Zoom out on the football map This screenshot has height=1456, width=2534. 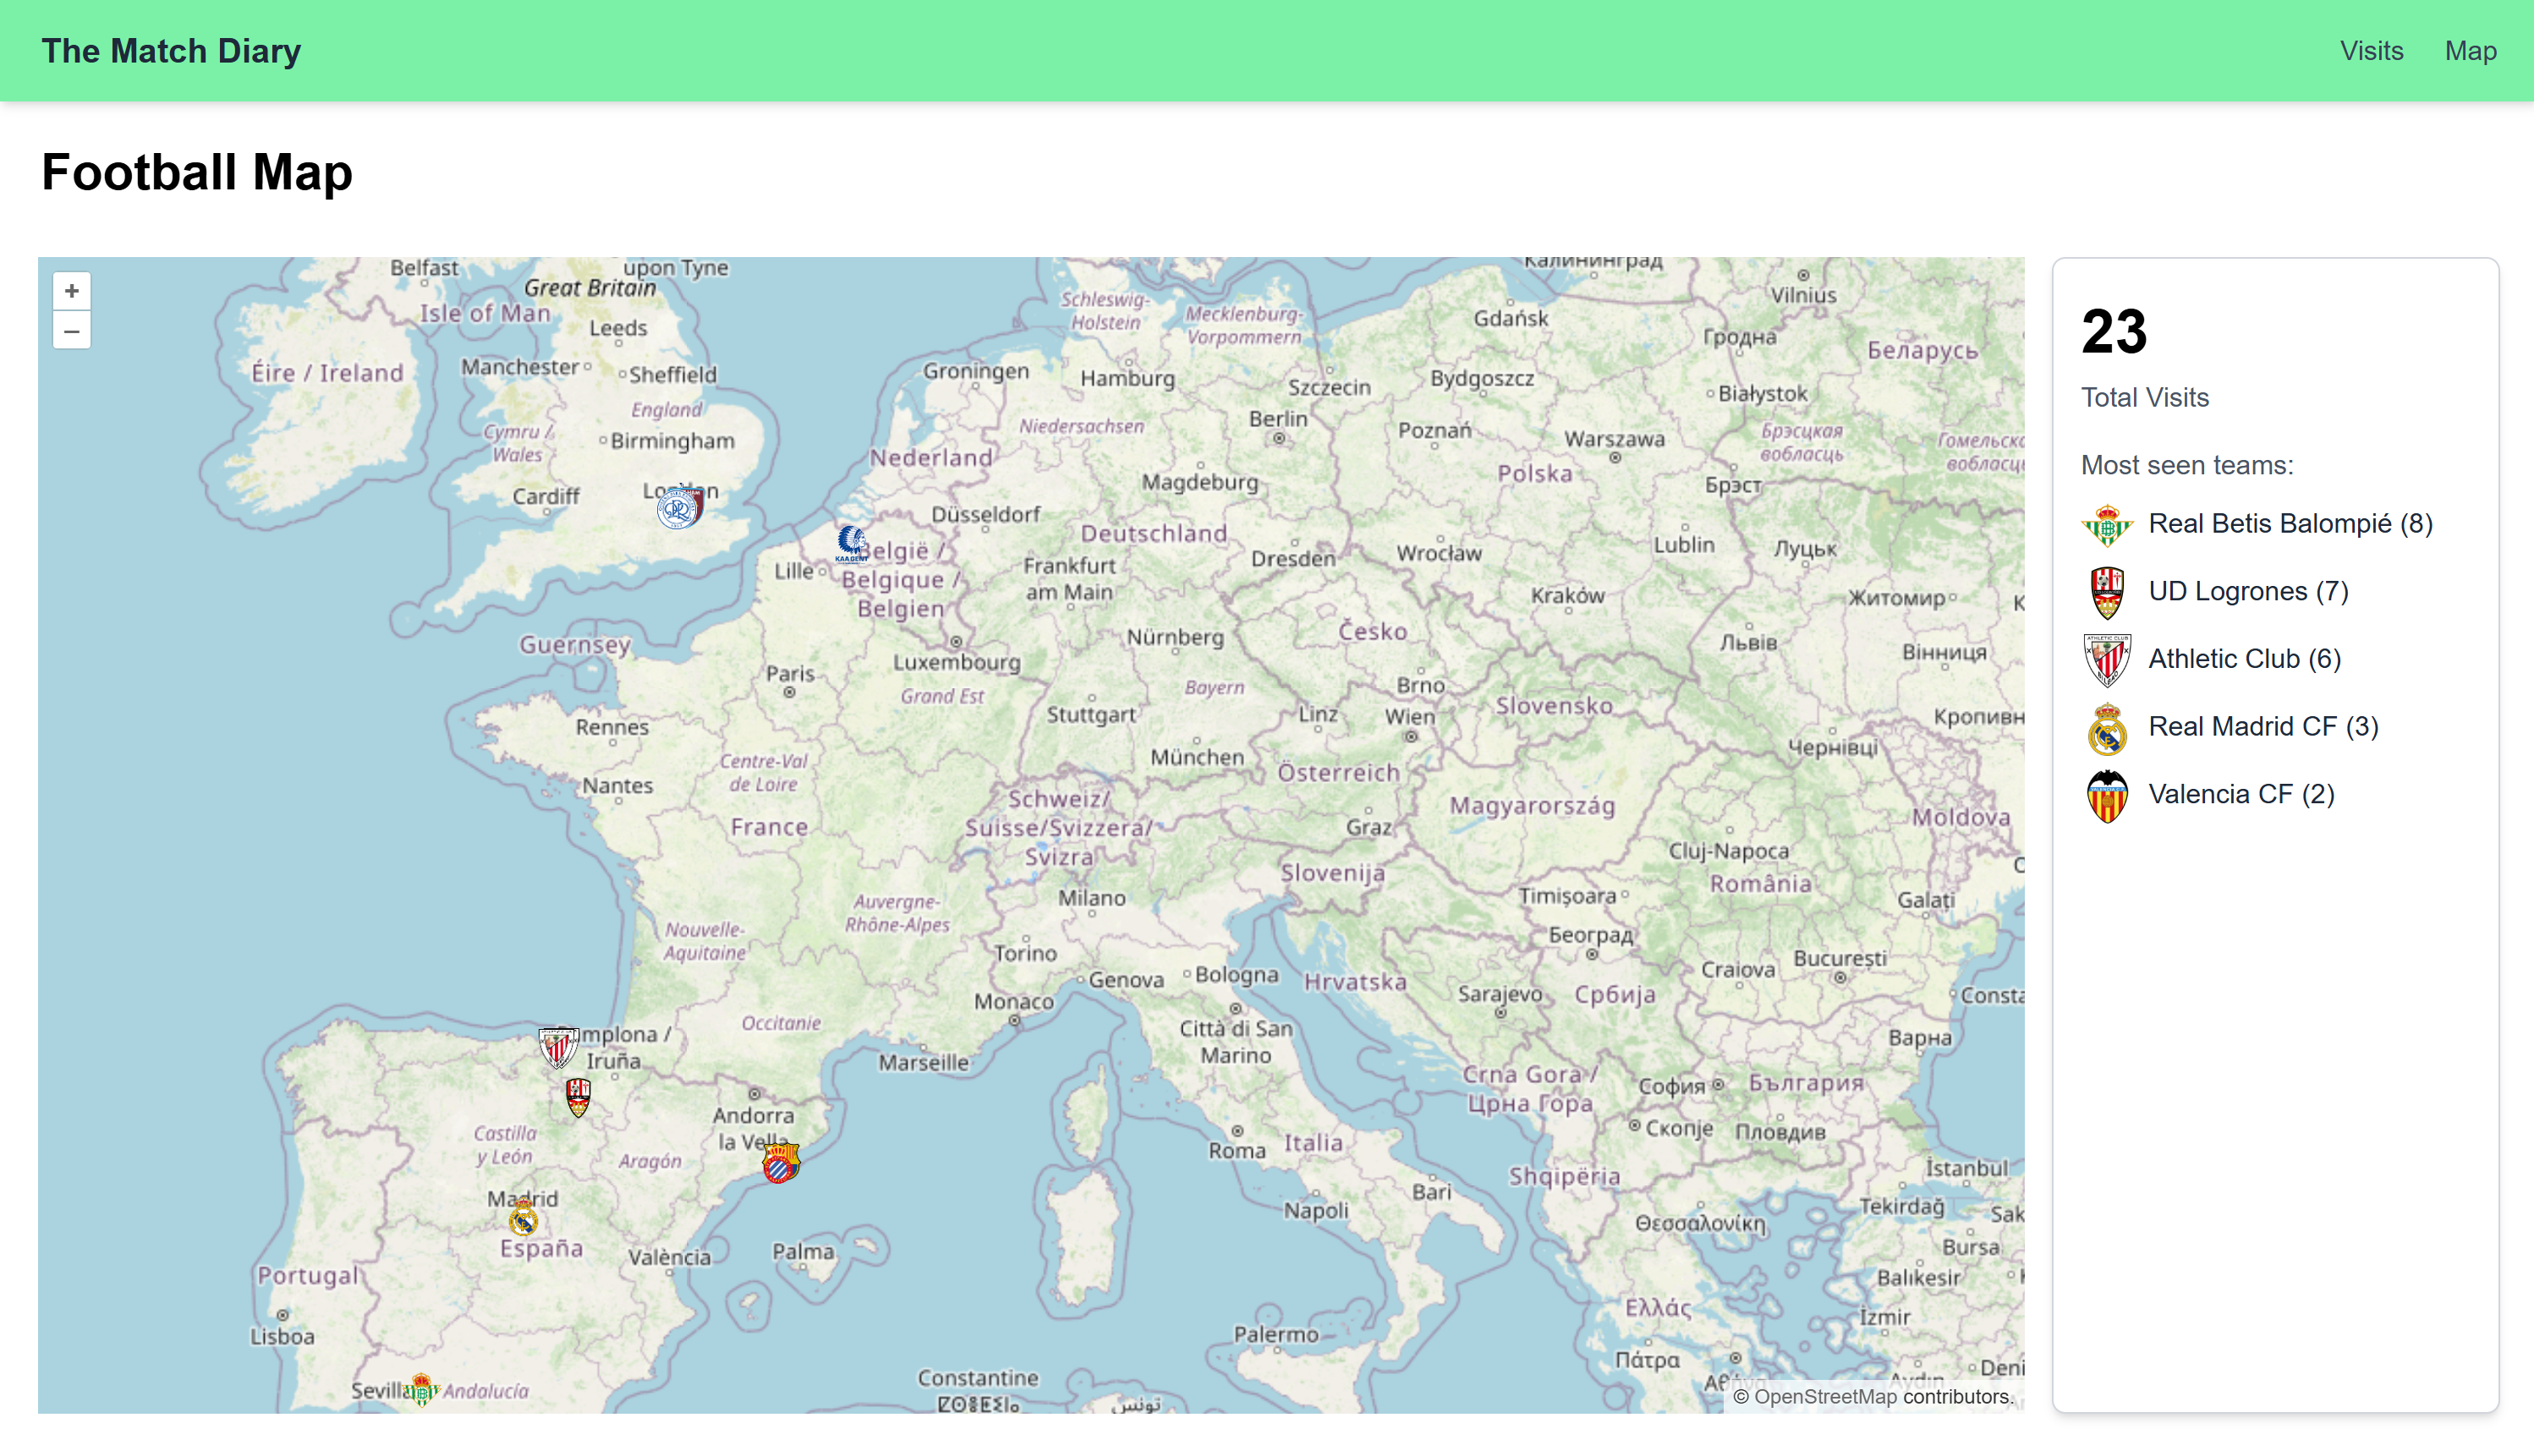point(71,330)
